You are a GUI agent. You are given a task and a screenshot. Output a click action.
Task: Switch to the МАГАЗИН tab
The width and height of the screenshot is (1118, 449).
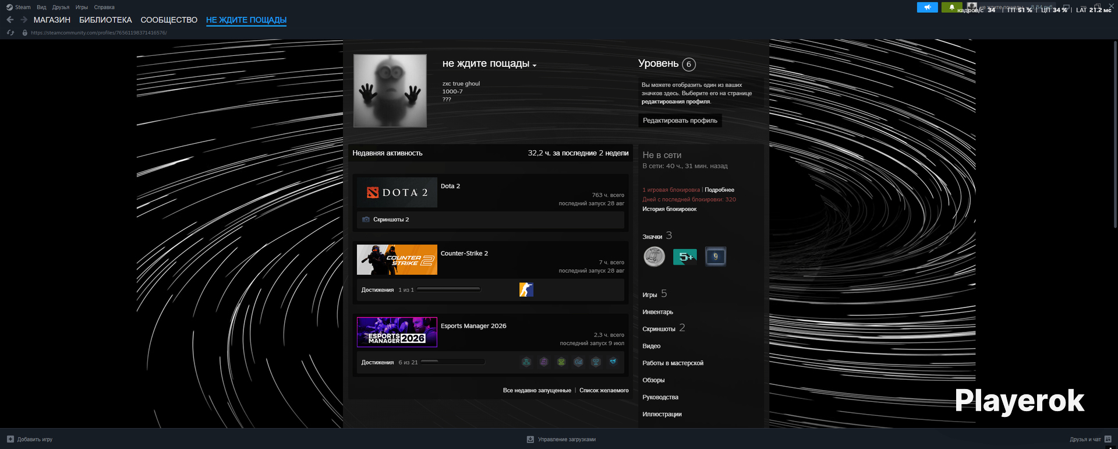[x=52, y=20]
